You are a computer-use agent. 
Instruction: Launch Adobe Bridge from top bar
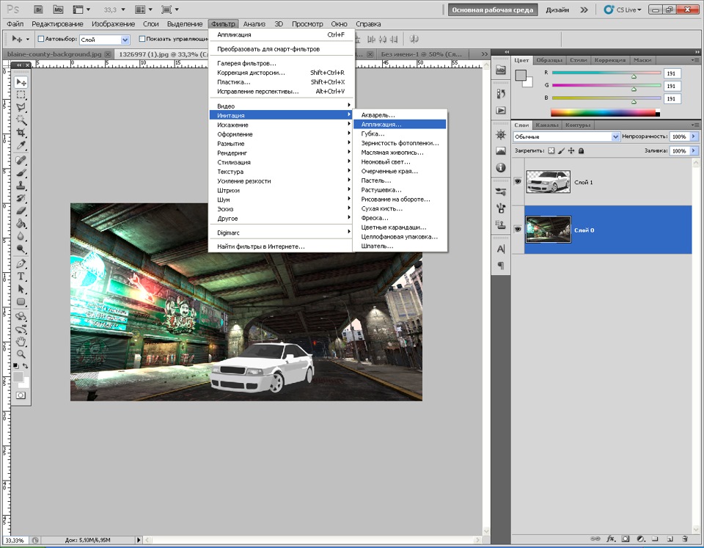point(39,10)
